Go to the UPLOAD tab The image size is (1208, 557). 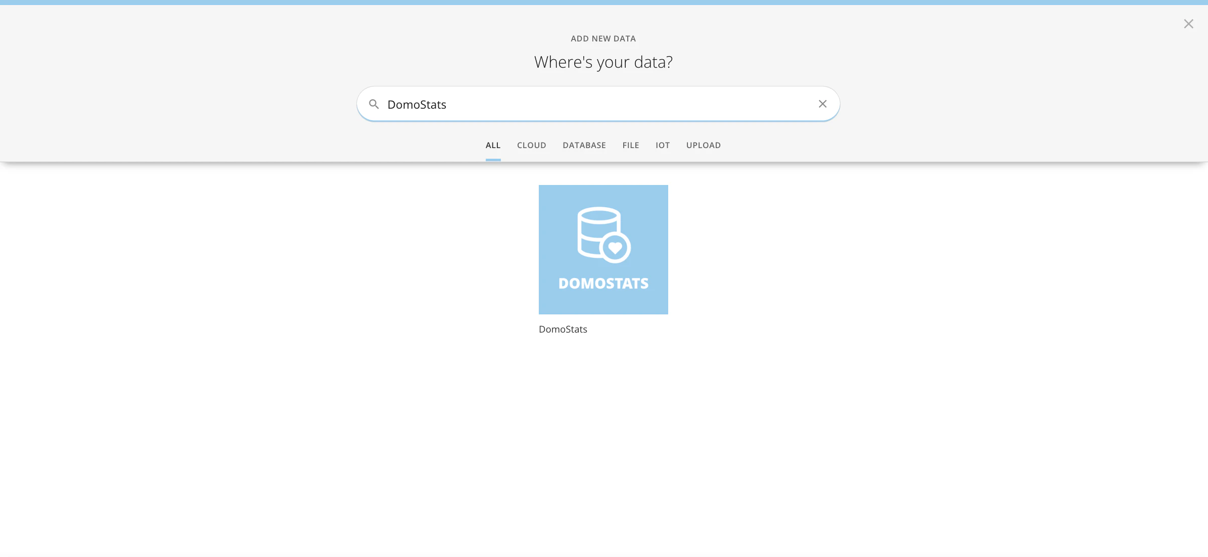point(703,146)
